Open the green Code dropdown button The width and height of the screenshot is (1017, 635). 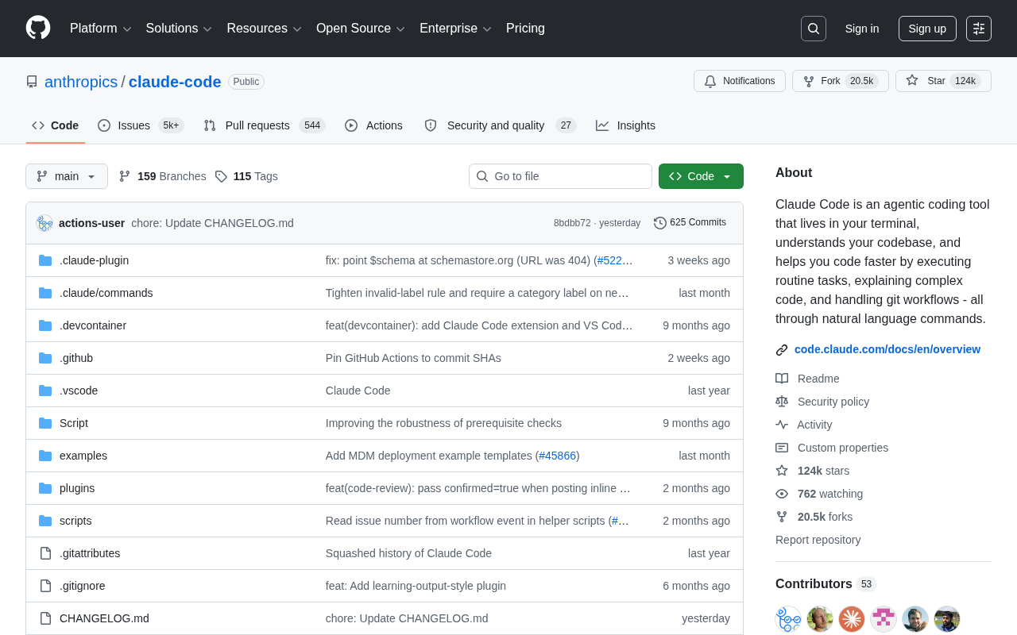(701, 176)
